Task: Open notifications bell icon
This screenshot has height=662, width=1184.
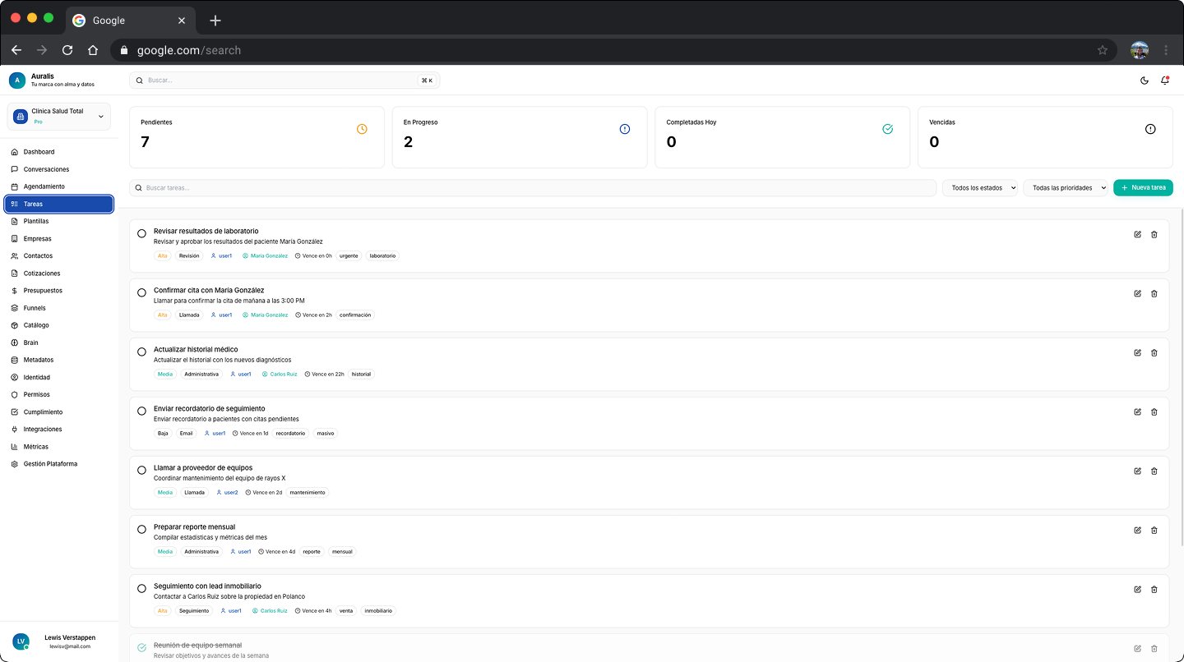Action: pos(1164,80)
